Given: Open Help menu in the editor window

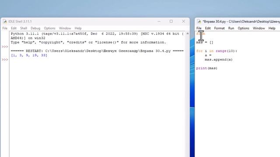Looking at the screenshot, I should click(x=272, y=28).
